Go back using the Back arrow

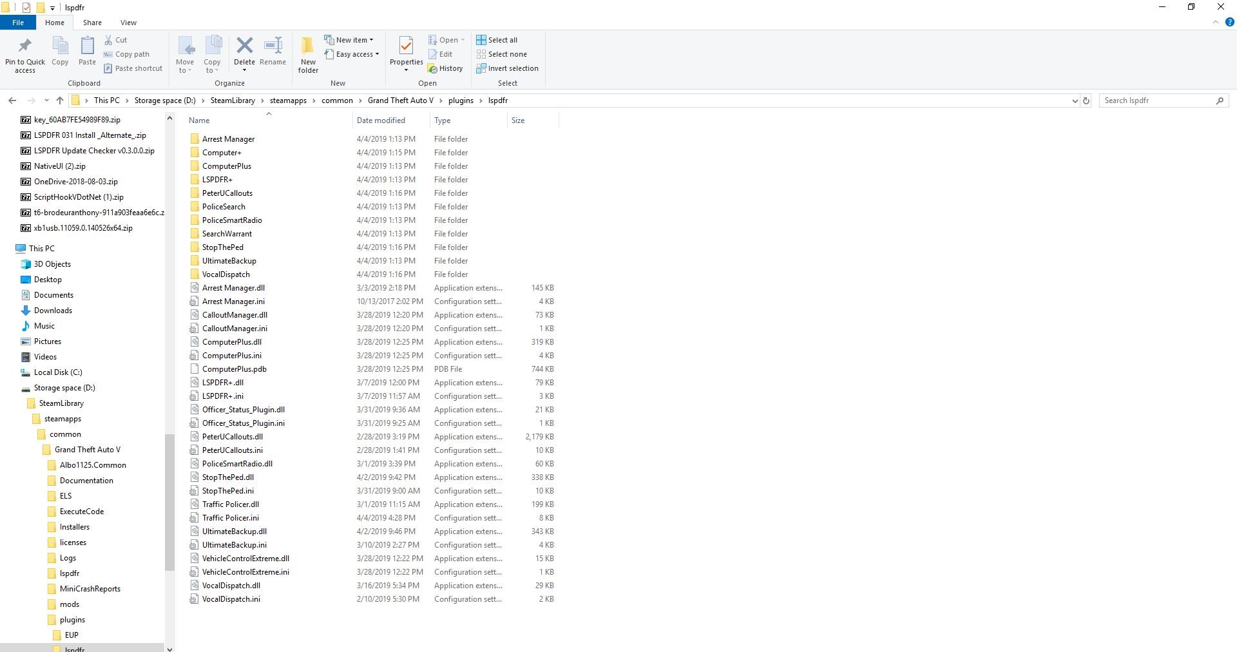[x=12, y=101]
